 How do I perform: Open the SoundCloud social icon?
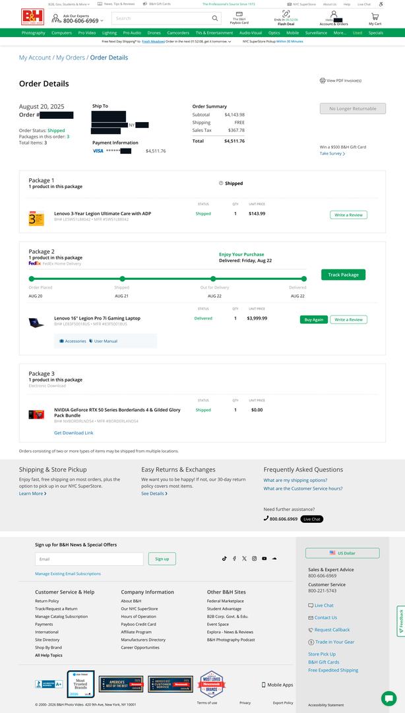pos(274,559)
